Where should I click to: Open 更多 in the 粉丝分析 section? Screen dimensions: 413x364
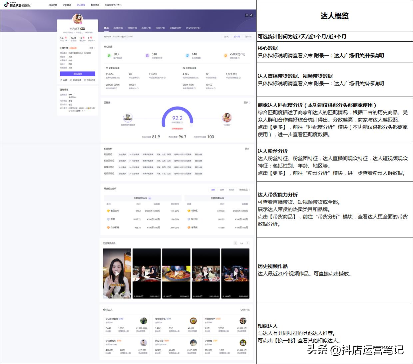tap(247, 149)
